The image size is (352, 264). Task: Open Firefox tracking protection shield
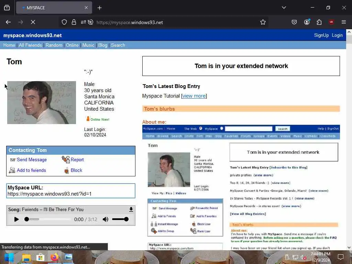[64, 22]
